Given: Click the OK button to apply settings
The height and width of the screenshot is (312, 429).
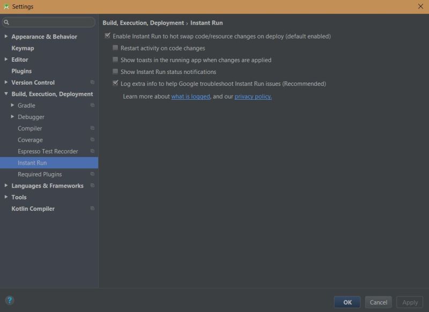Looking at the screenshot, I should point(347,302).
